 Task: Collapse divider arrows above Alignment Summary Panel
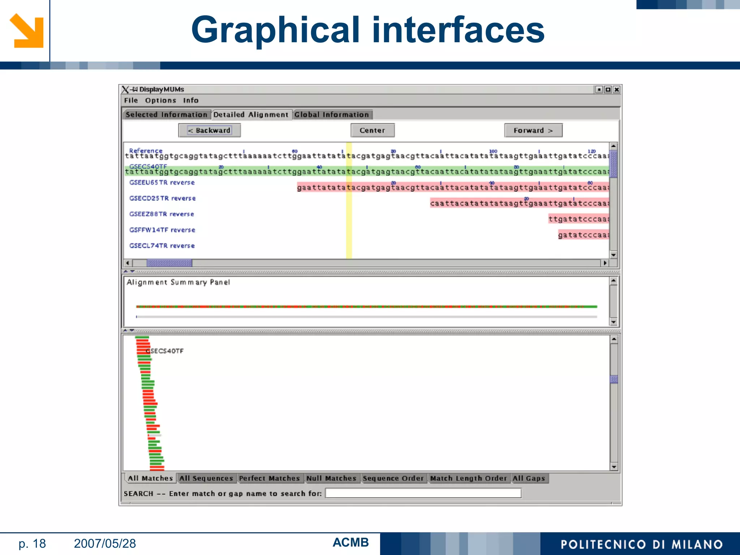coord(129,271)
